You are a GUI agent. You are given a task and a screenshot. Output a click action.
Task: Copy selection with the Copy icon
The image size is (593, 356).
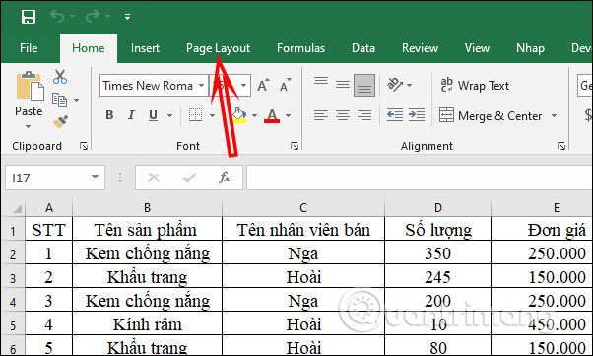coord(59,100)
